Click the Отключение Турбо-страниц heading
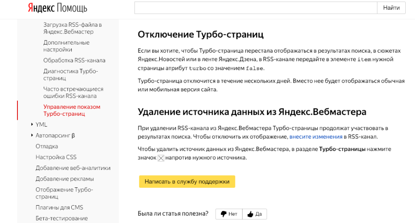The width and height of the screenshot is (415, 223). (x=201, y=34)
